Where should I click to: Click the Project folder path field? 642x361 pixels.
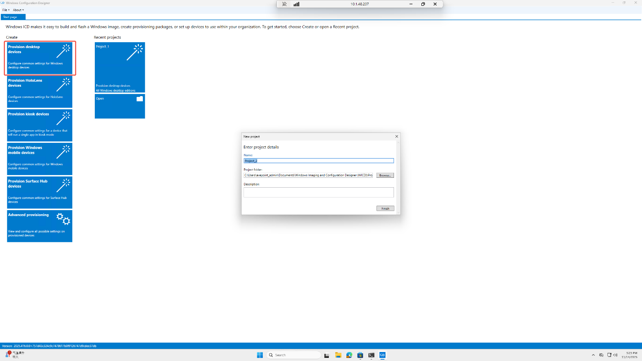tap(308, 175)
